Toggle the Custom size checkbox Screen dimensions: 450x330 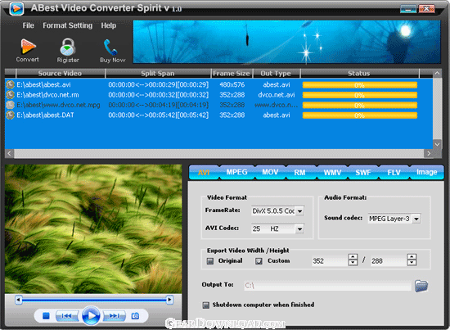pyautogui.click(x=259, y=261)
